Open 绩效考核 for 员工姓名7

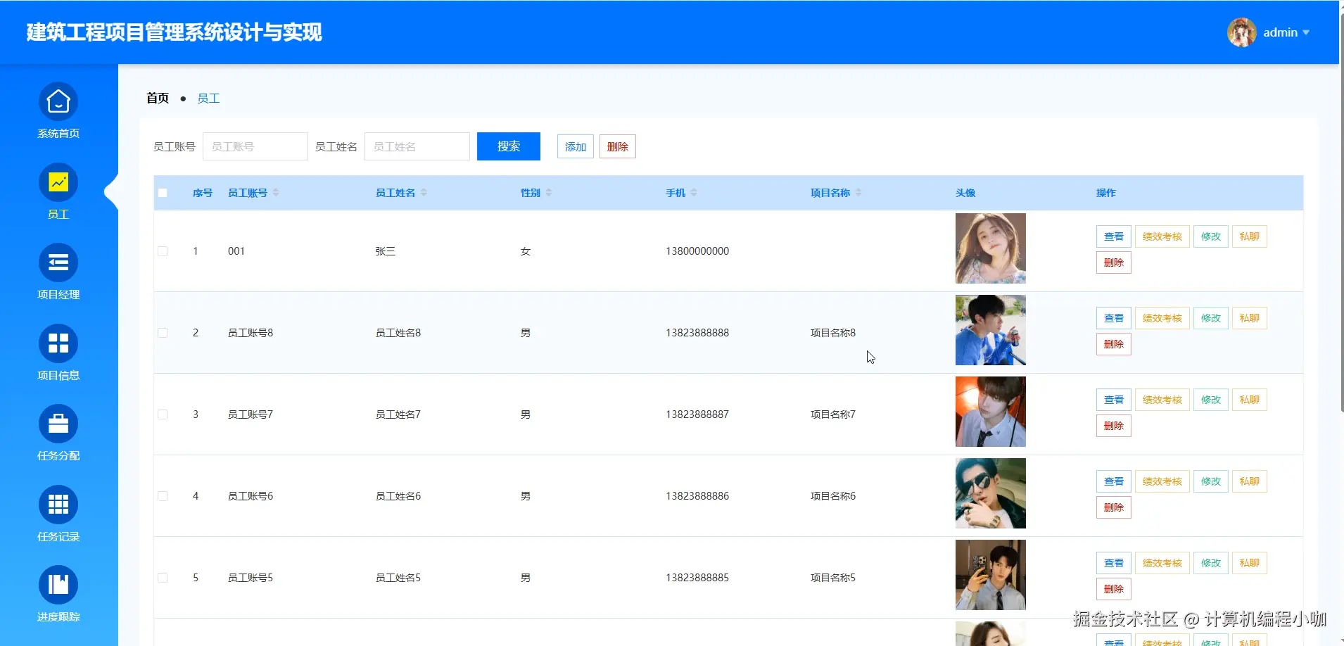[1162, 400]
